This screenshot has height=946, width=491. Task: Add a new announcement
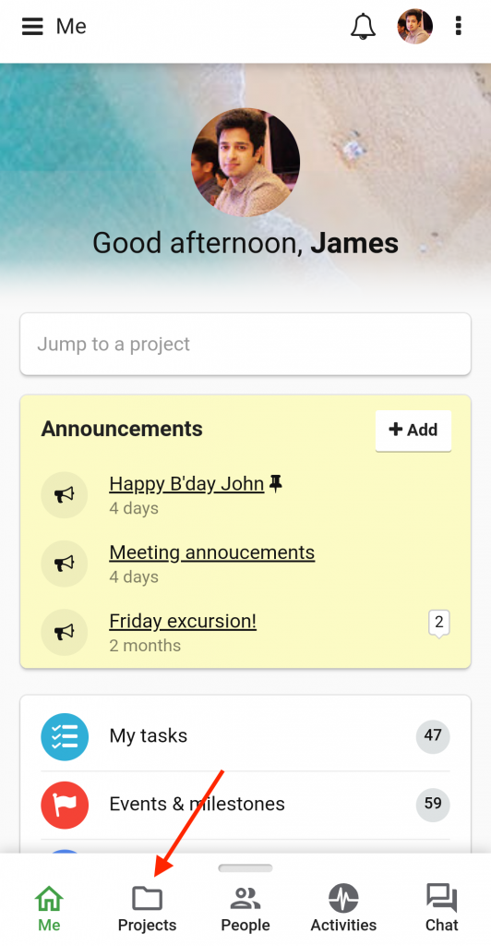(413, 431)
